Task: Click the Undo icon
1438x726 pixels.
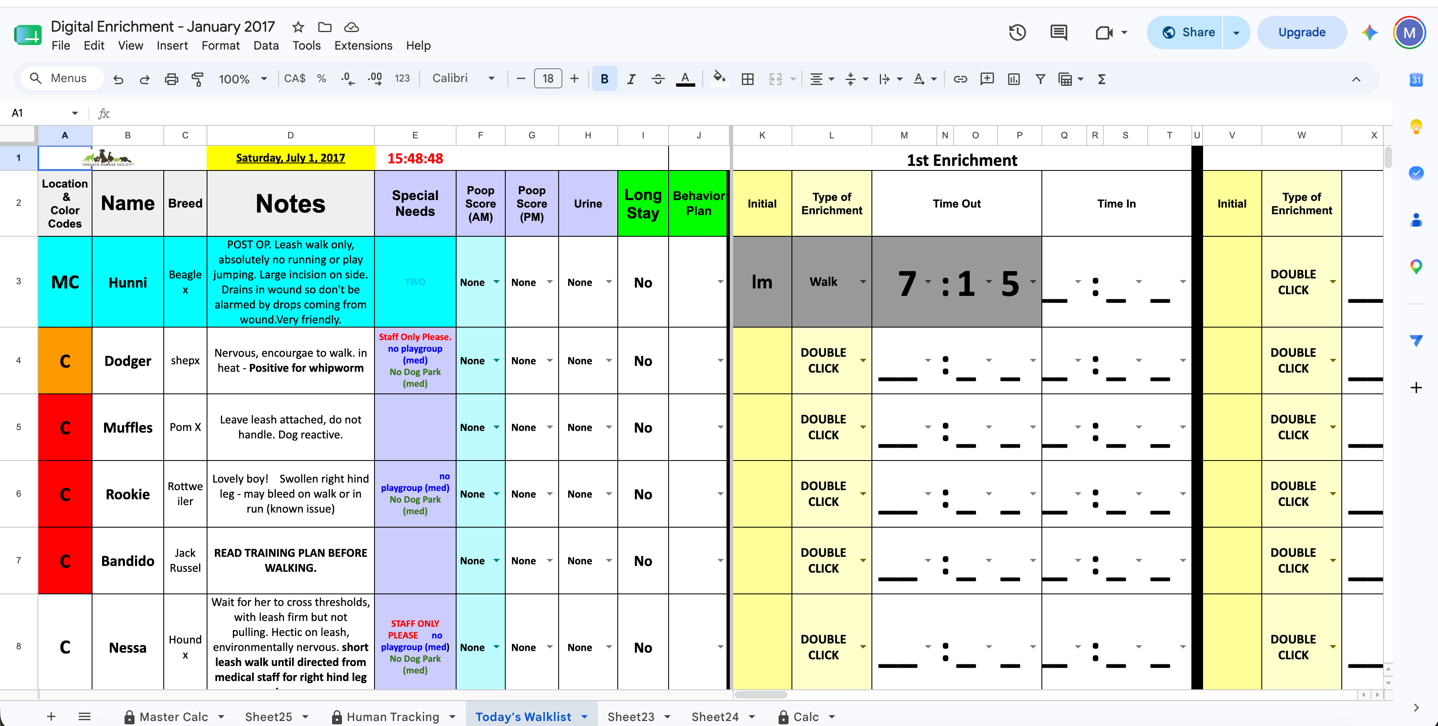Action: click(118, 79)
